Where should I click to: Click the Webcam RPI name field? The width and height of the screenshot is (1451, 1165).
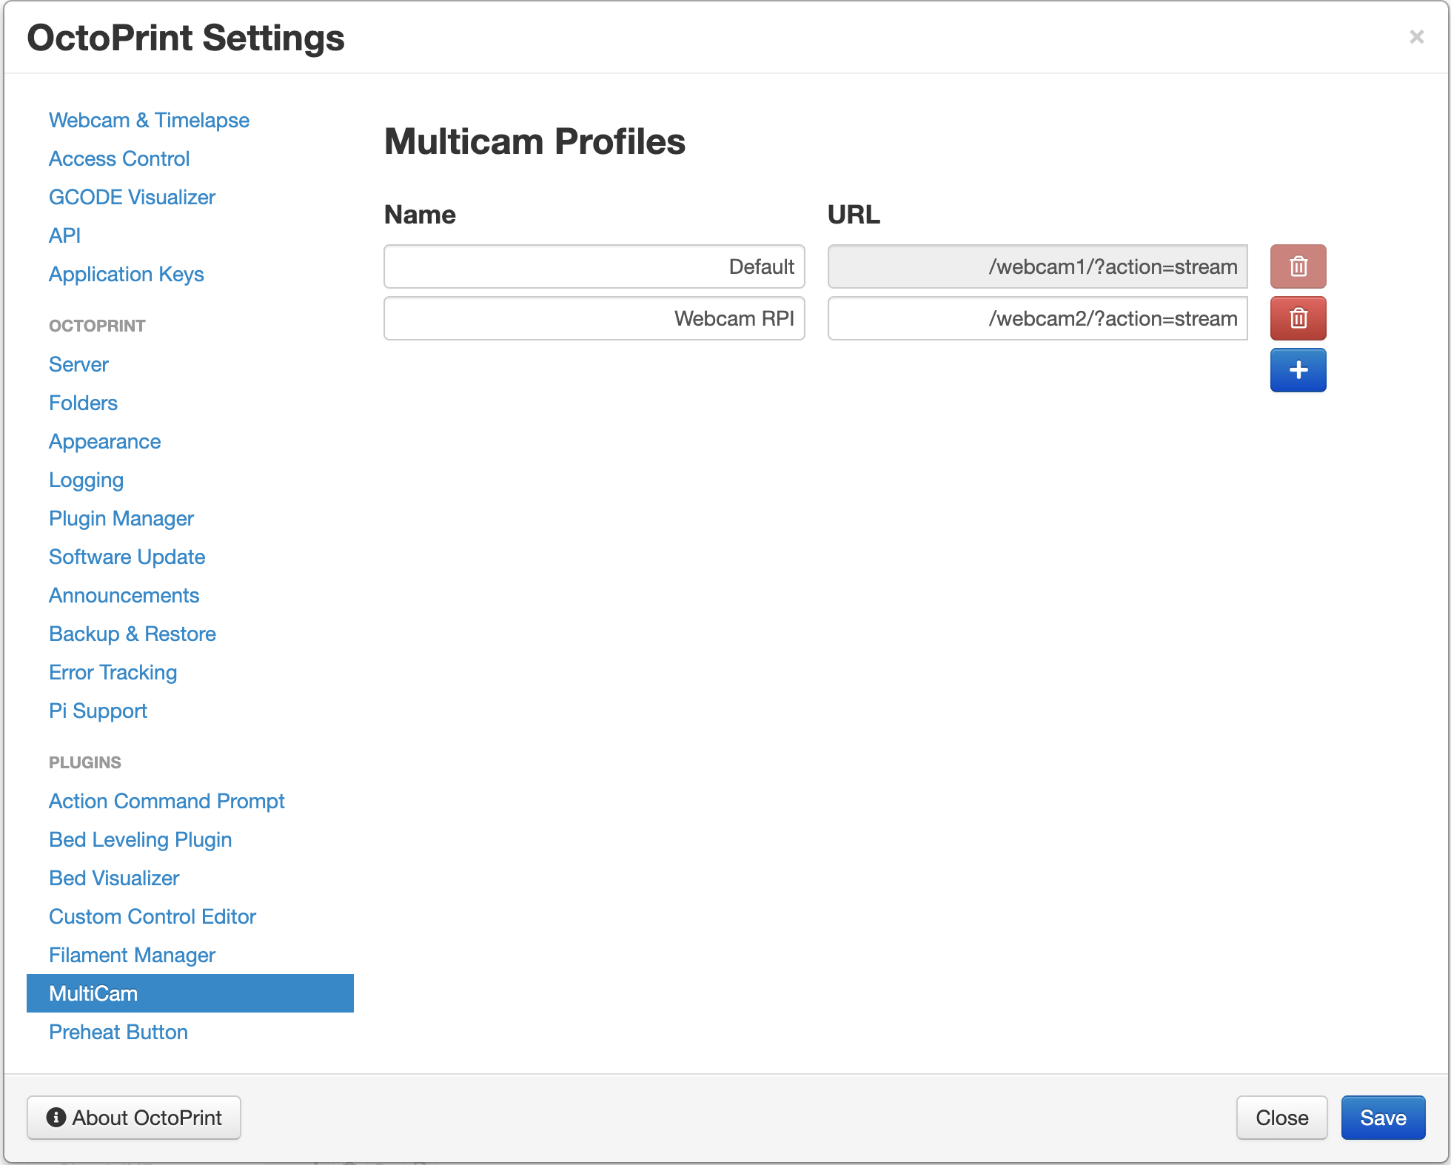(x=594, y=318)
